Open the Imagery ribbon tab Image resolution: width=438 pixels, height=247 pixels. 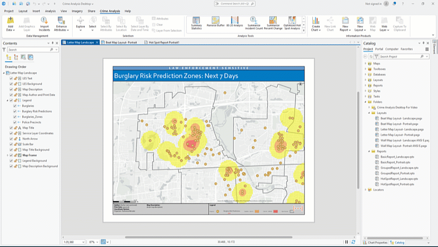(x=77, y=11)
